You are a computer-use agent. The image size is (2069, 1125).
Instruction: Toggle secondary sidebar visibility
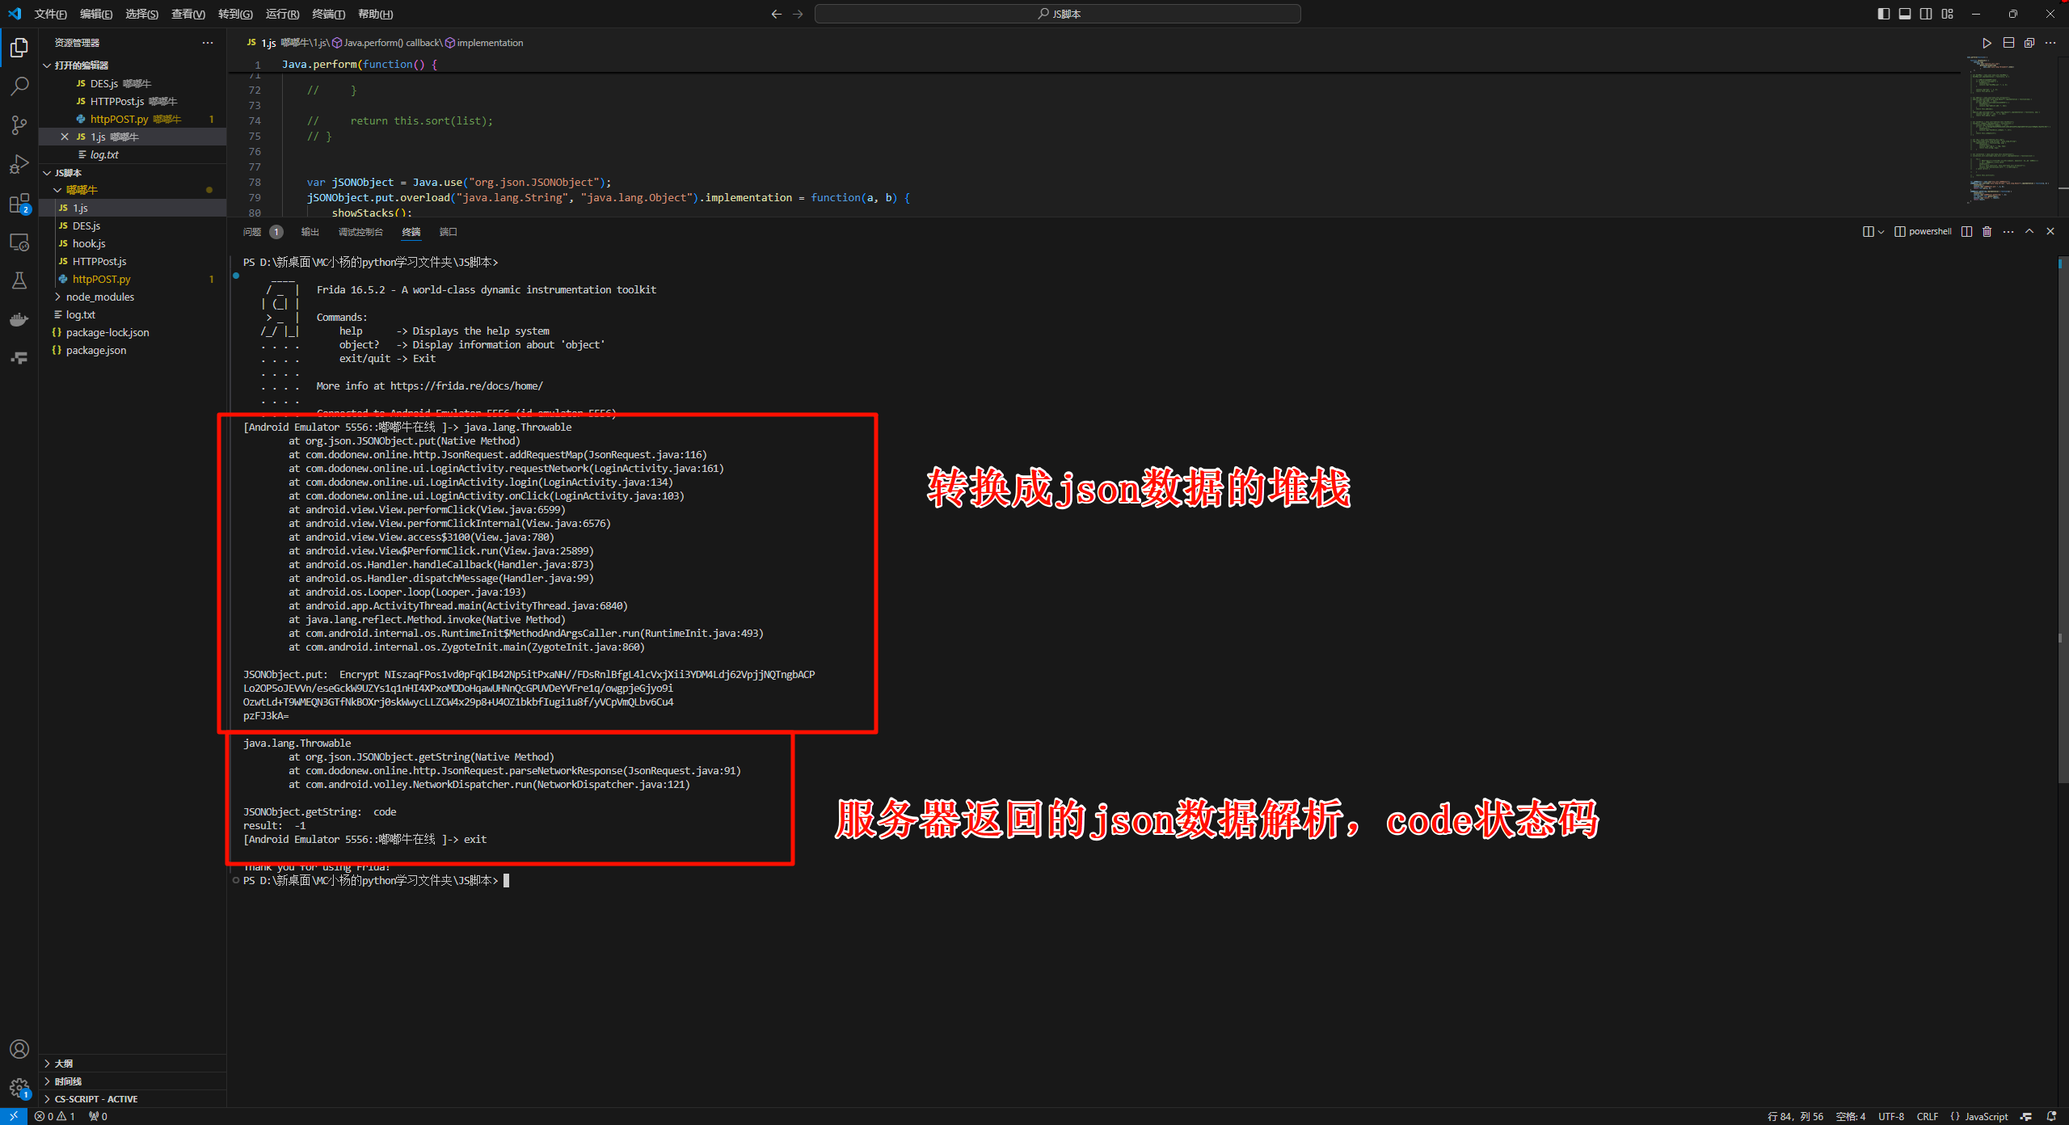(1926, 14)
